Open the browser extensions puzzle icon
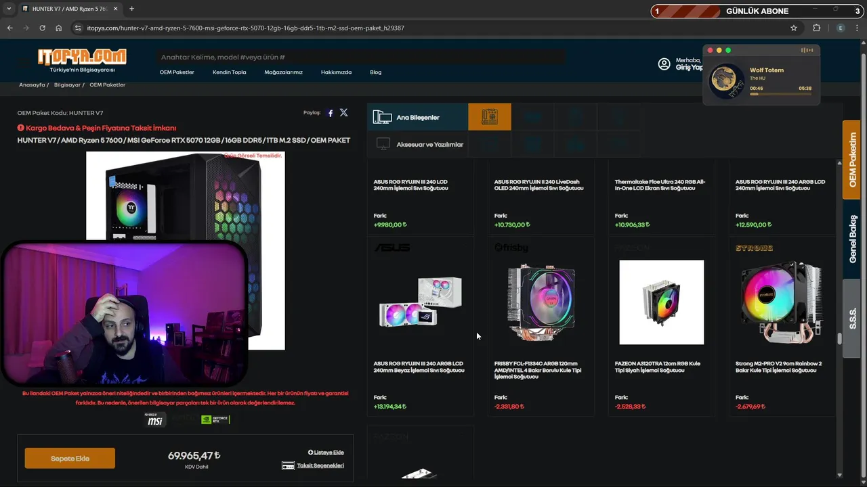The width and height of the screenshot is (867, 487). click(816, 28)
